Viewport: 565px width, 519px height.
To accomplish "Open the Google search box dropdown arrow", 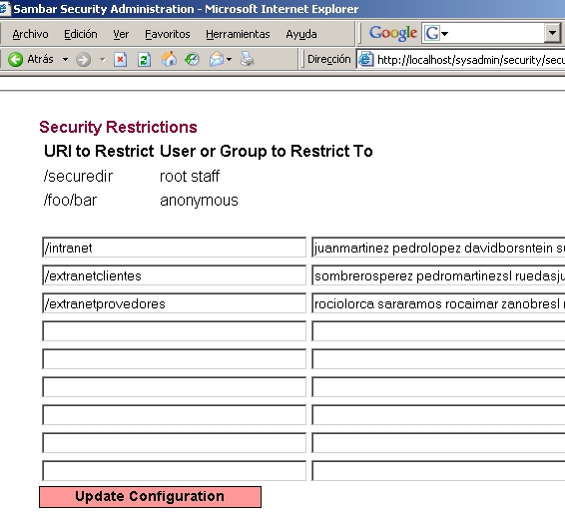I will point(552,33).
